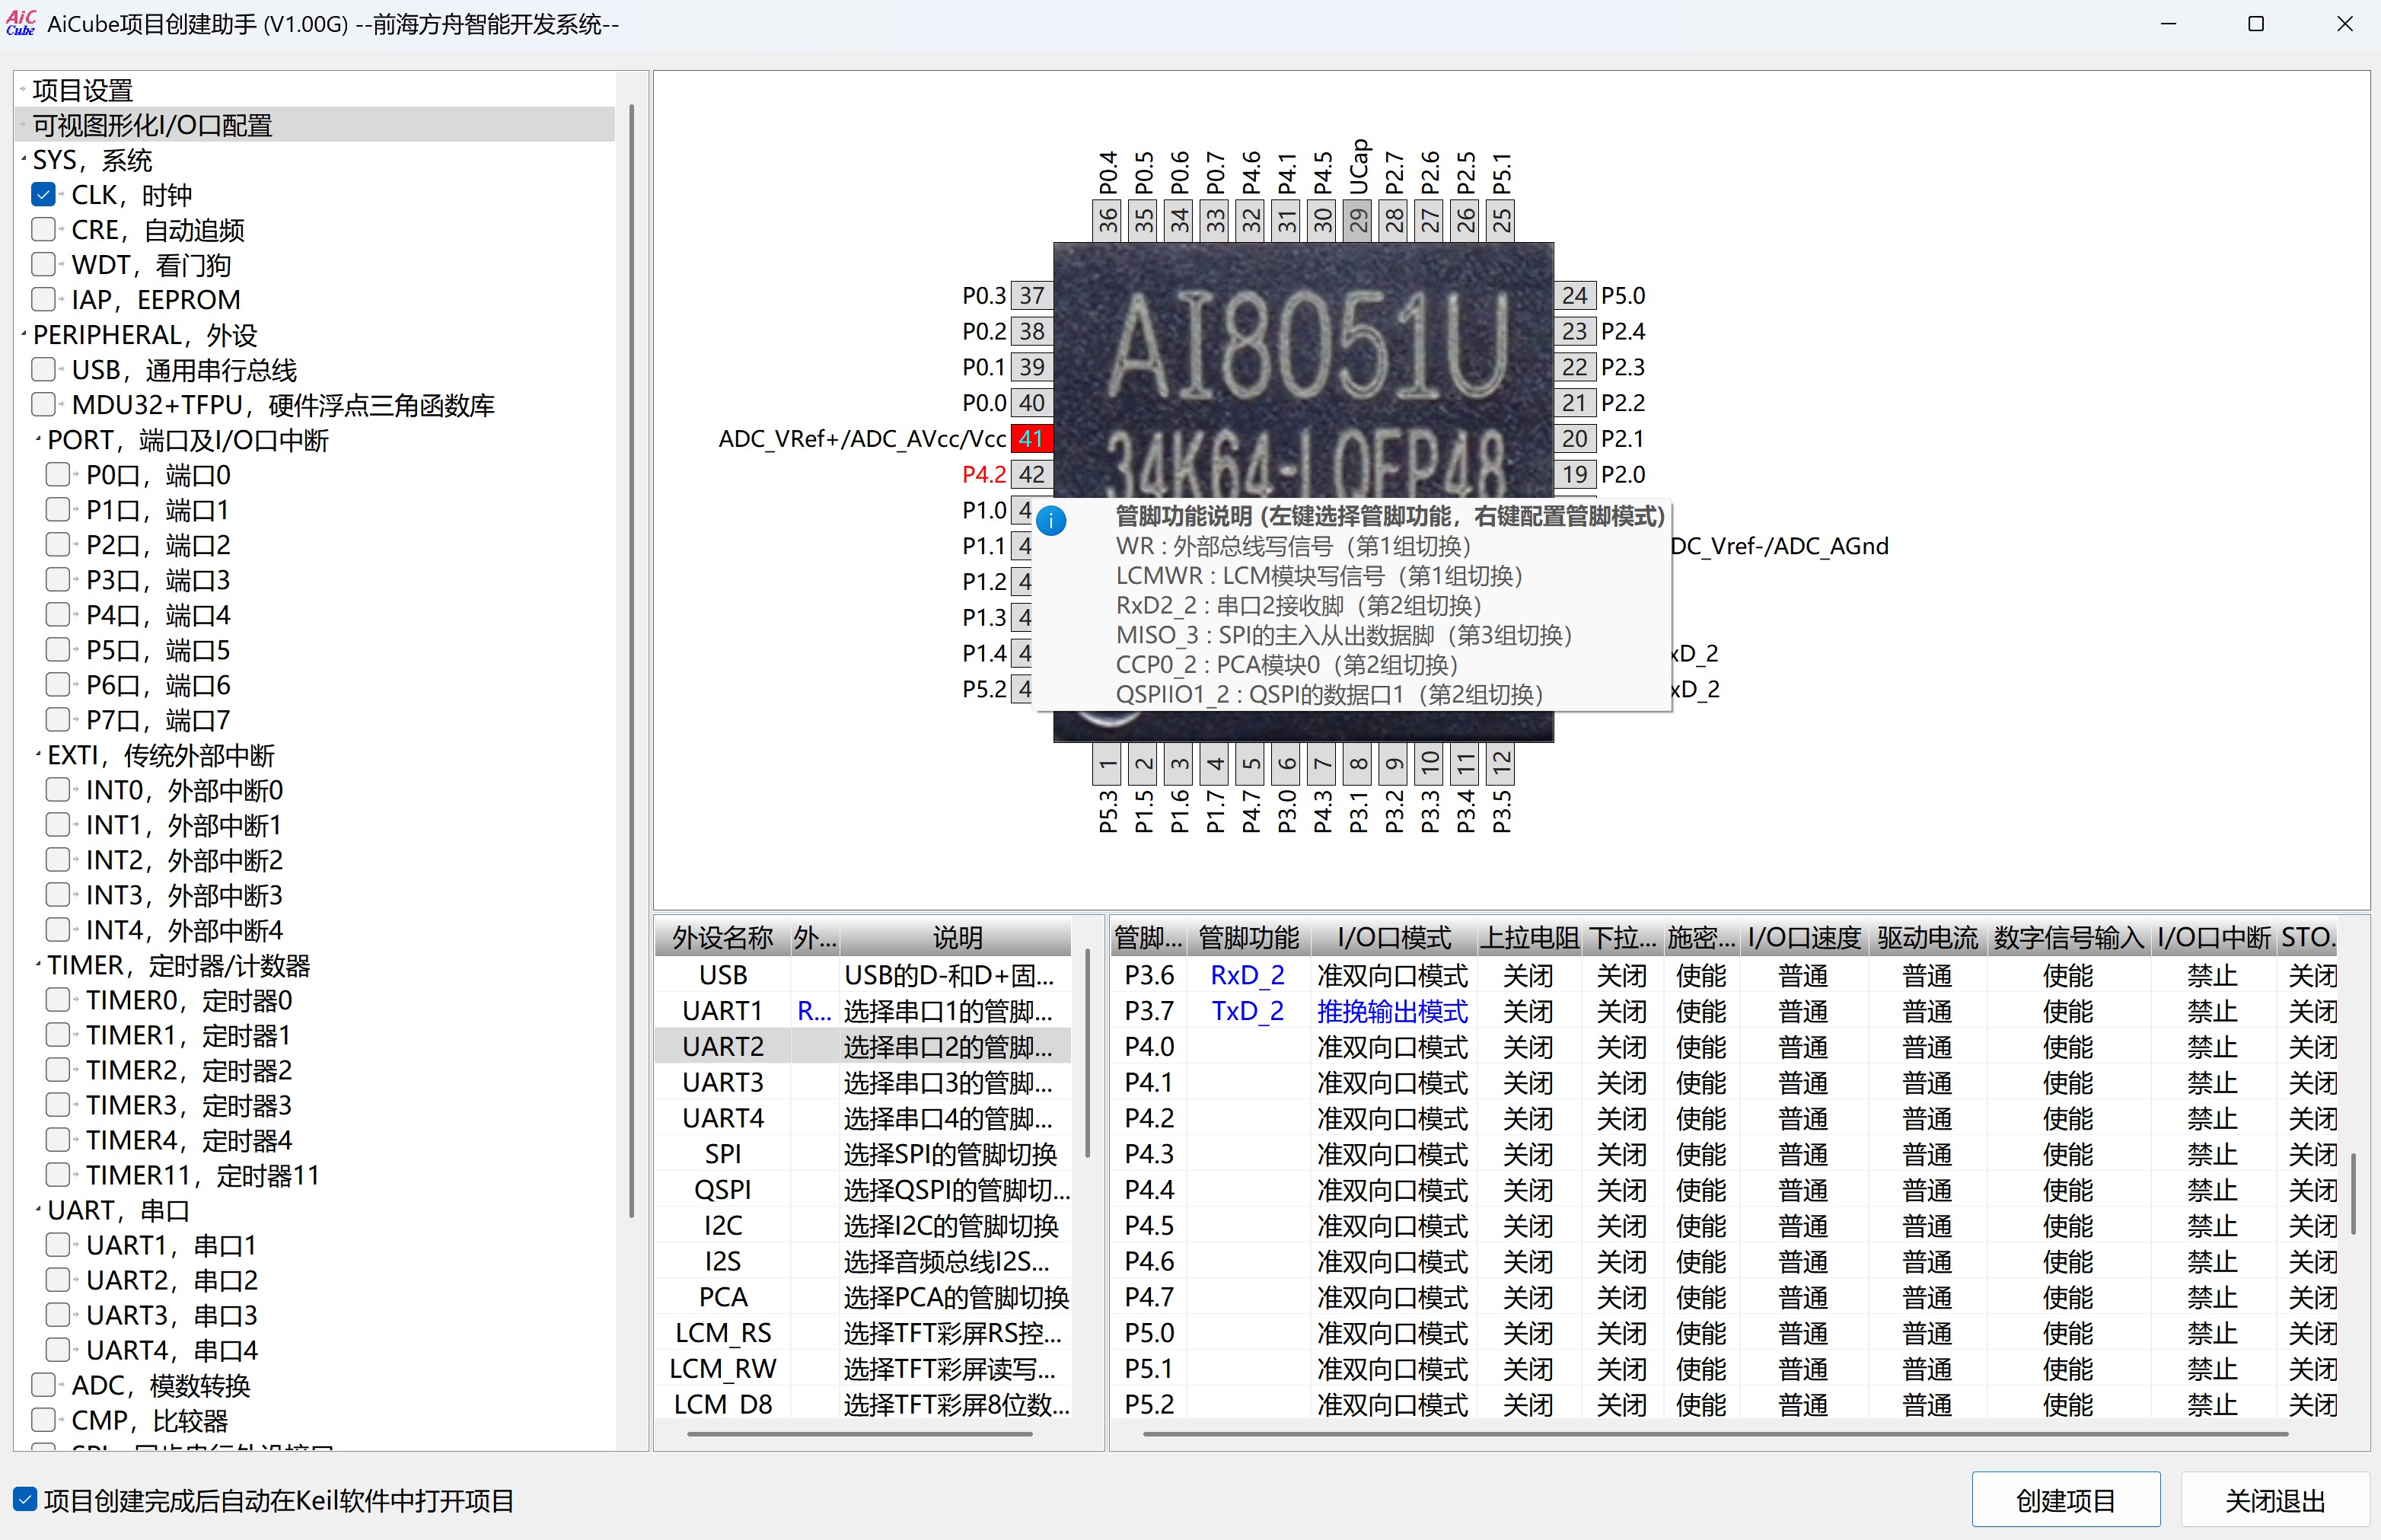
Task: Enable the WDT watchdog checkbox
Action: (43, 265)
